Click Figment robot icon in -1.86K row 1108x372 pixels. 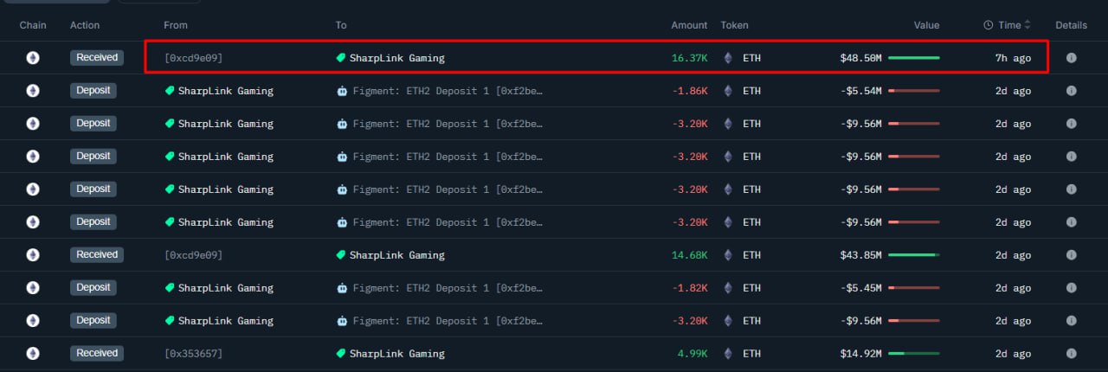click(x=342, y=91)
